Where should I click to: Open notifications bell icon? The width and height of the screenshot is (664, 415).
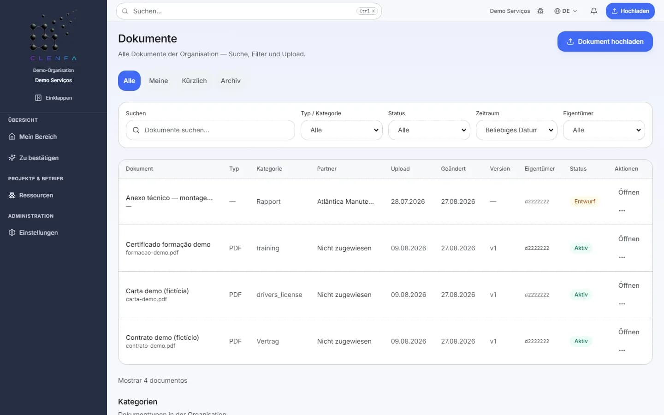pyautogui.click(x=594, y=11)
